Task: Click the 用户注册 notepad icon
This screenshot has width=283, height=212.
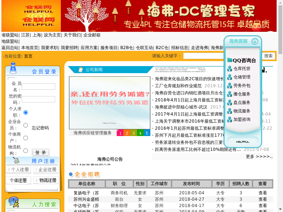Action: tap(16, 160)
